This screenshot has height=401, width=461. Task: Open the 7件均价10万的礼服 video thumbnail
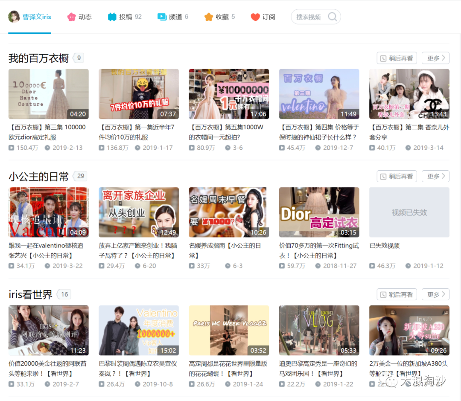[x=139, y=94]
